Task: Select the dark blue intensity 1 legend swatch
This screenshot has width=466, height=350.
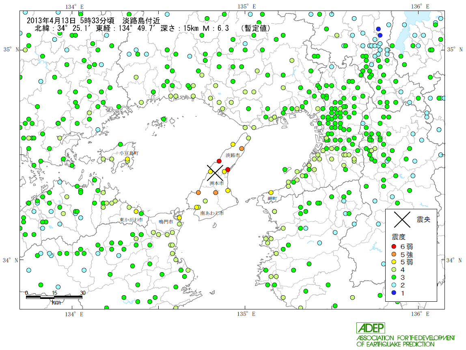Action: point(394,293)
